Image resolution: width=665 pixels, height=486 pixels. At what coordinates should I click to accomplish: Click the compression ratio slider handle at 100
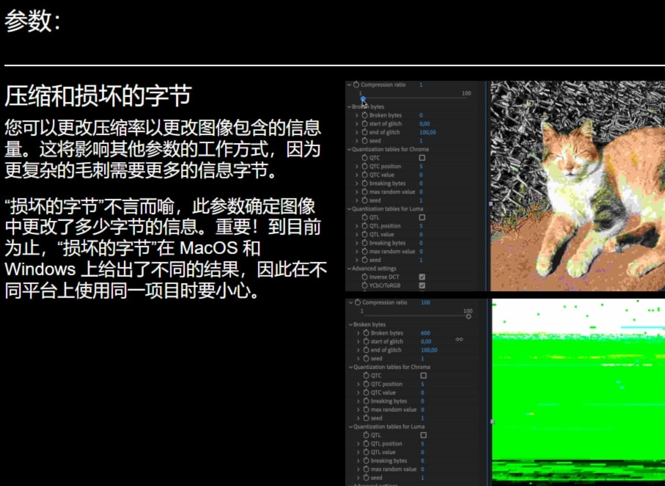pos(469,316)
